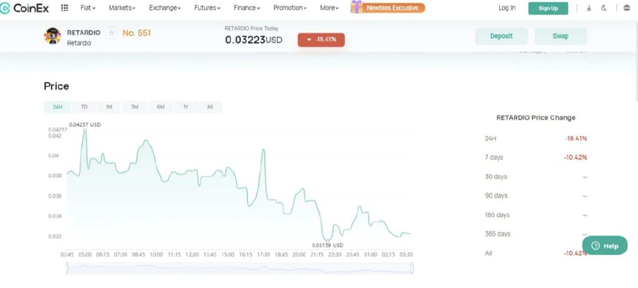Click the 0.03223USD price text

[254, 40]
